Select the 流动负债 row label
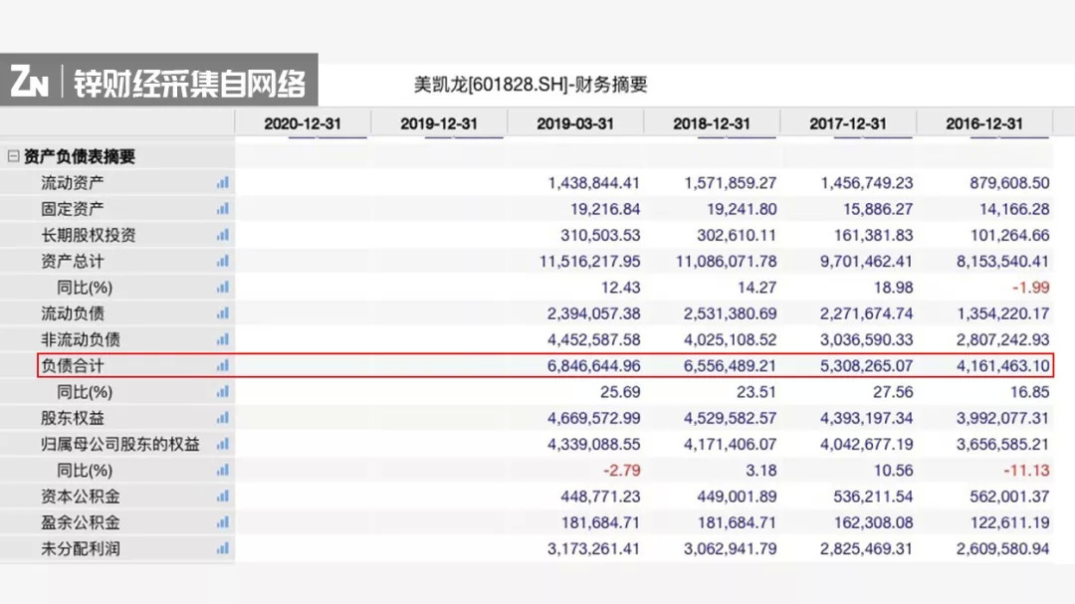The width and height of the screenshot is (1075, 604). 72,313
